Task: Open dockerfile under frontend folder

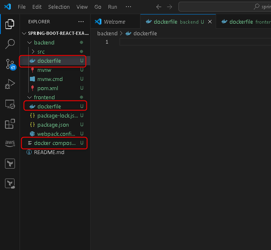Action: (x=55, y=107)
